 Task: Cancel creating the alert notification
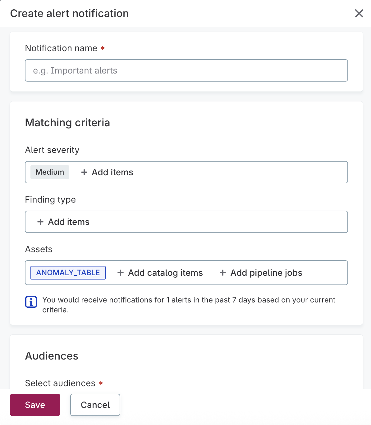tap(95, 405)
